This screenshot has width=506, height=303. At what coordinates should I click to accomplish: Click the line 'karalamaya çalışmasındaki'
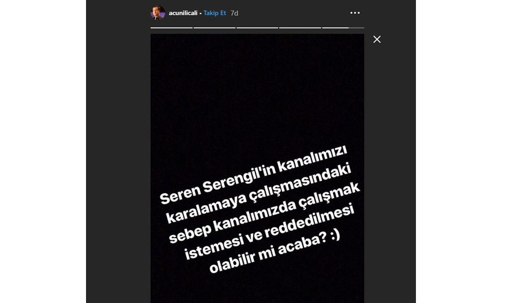258,193
